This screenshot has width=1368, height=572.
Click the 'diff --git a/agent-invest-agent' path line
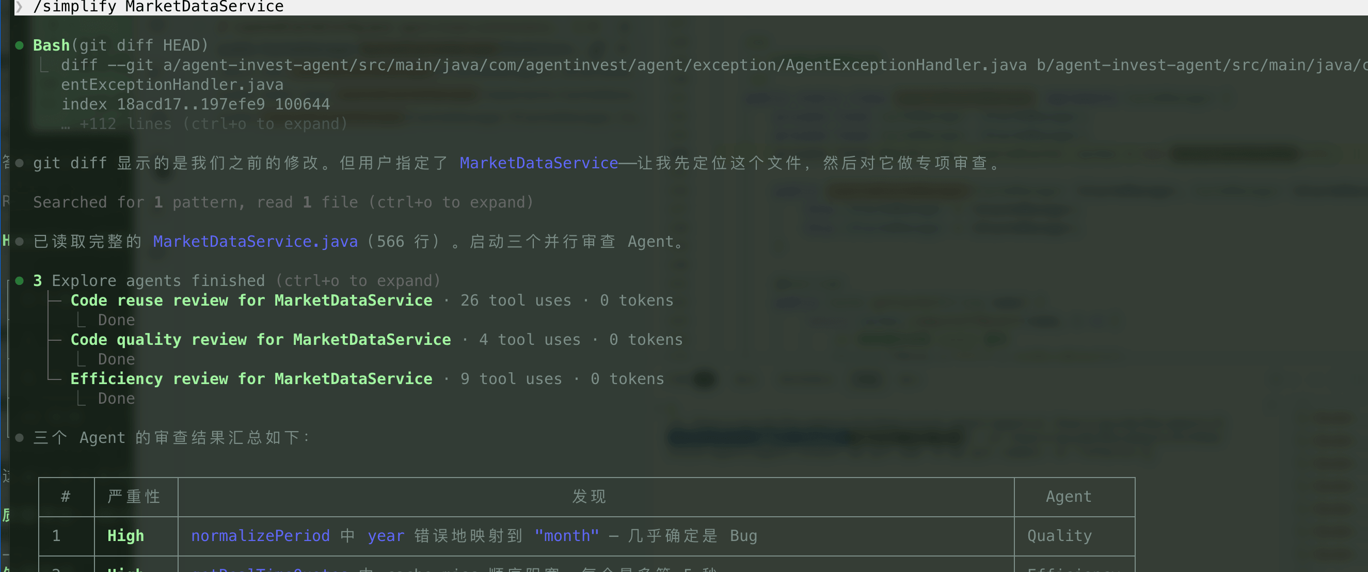click(714, 65)
